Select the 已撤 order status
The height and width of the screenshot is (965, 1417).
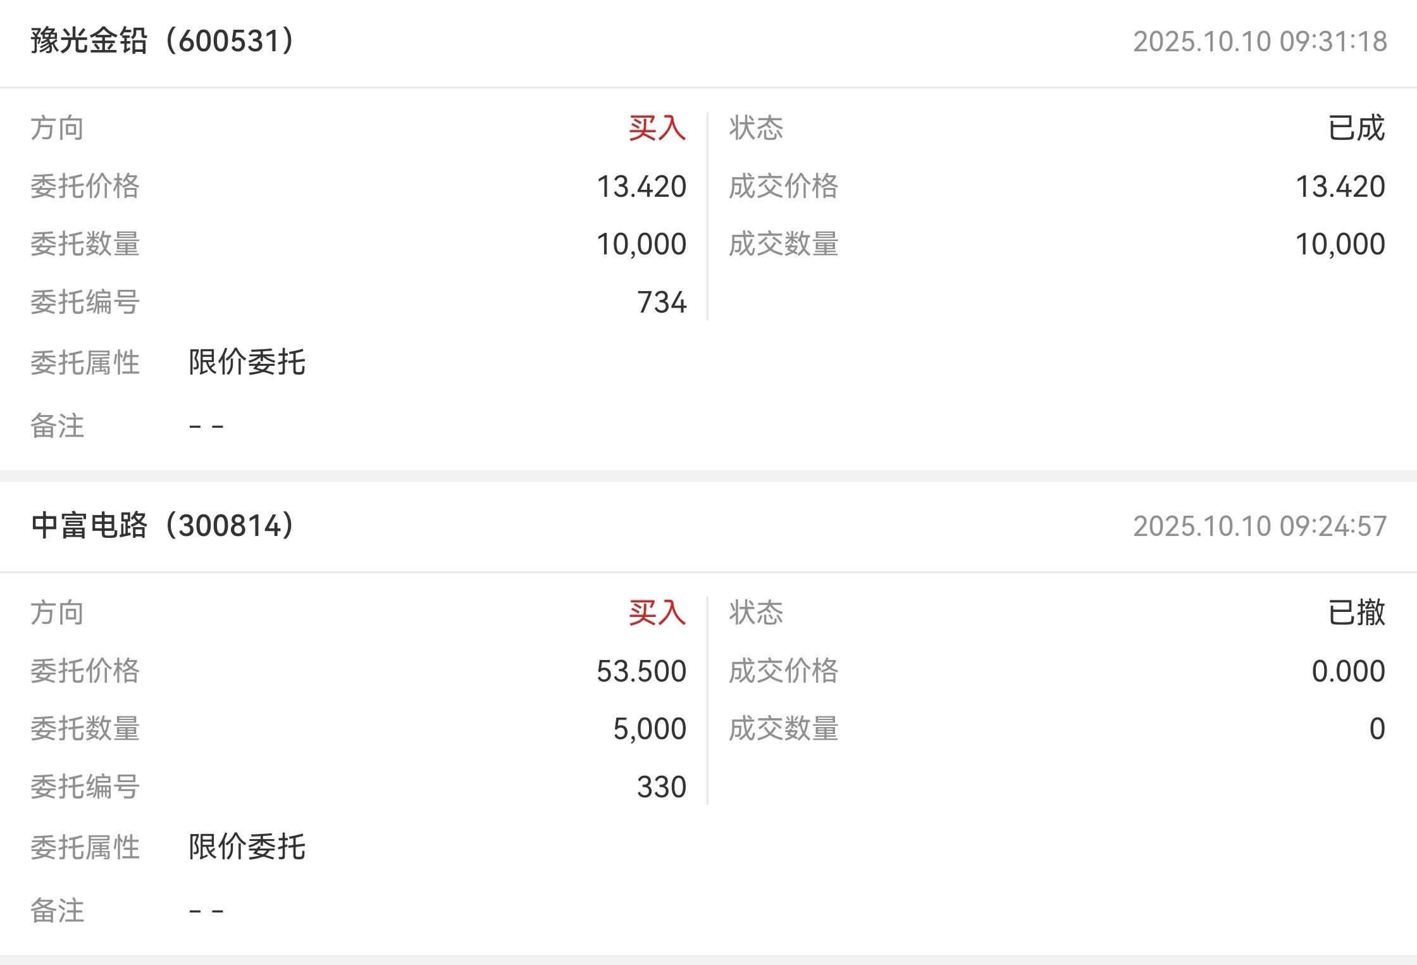(x=1356, y=613)
